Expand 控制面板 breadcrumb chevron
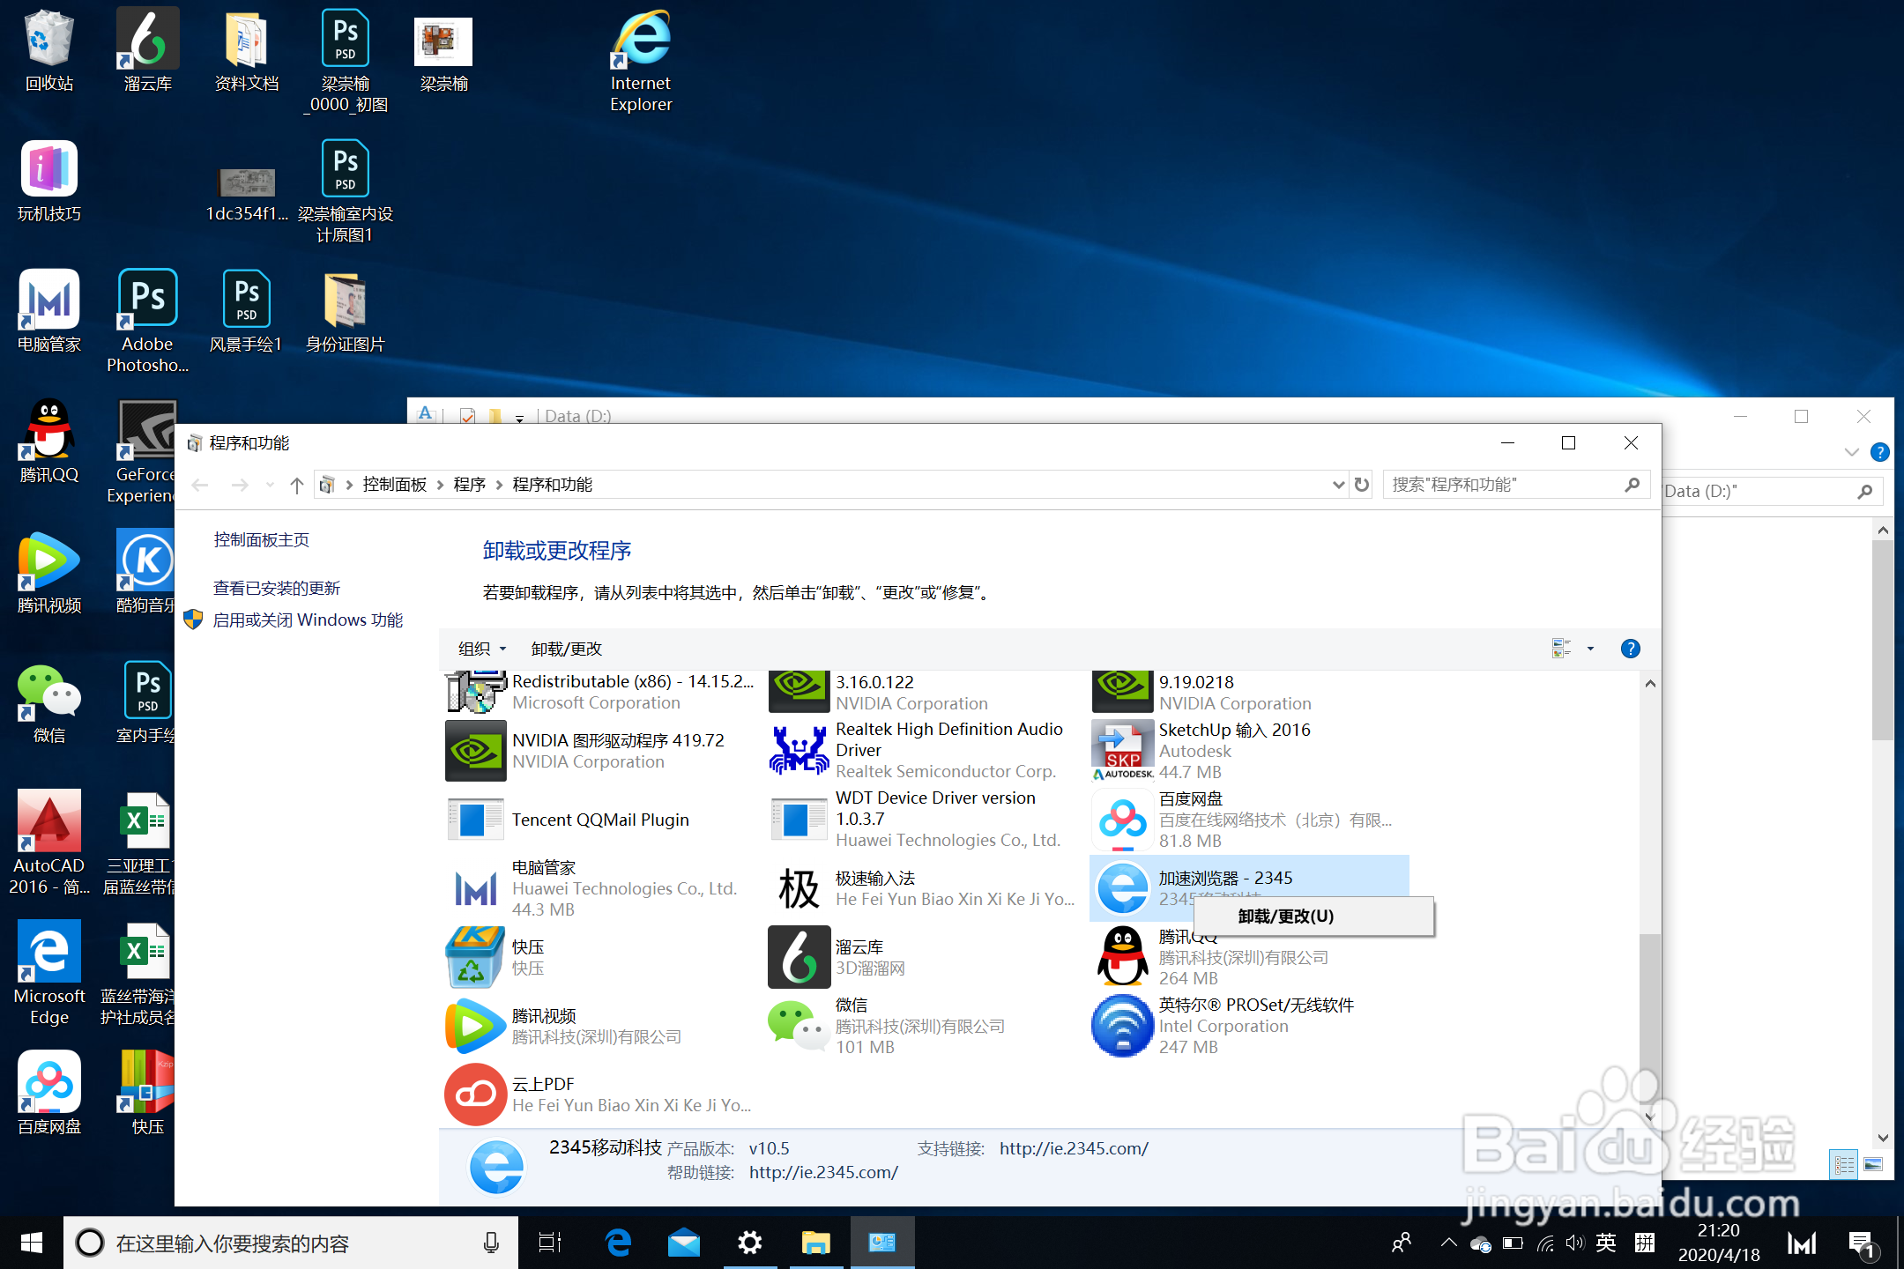The width and height of the screenshot is (1904, 1269). click(x=440, y=485)
